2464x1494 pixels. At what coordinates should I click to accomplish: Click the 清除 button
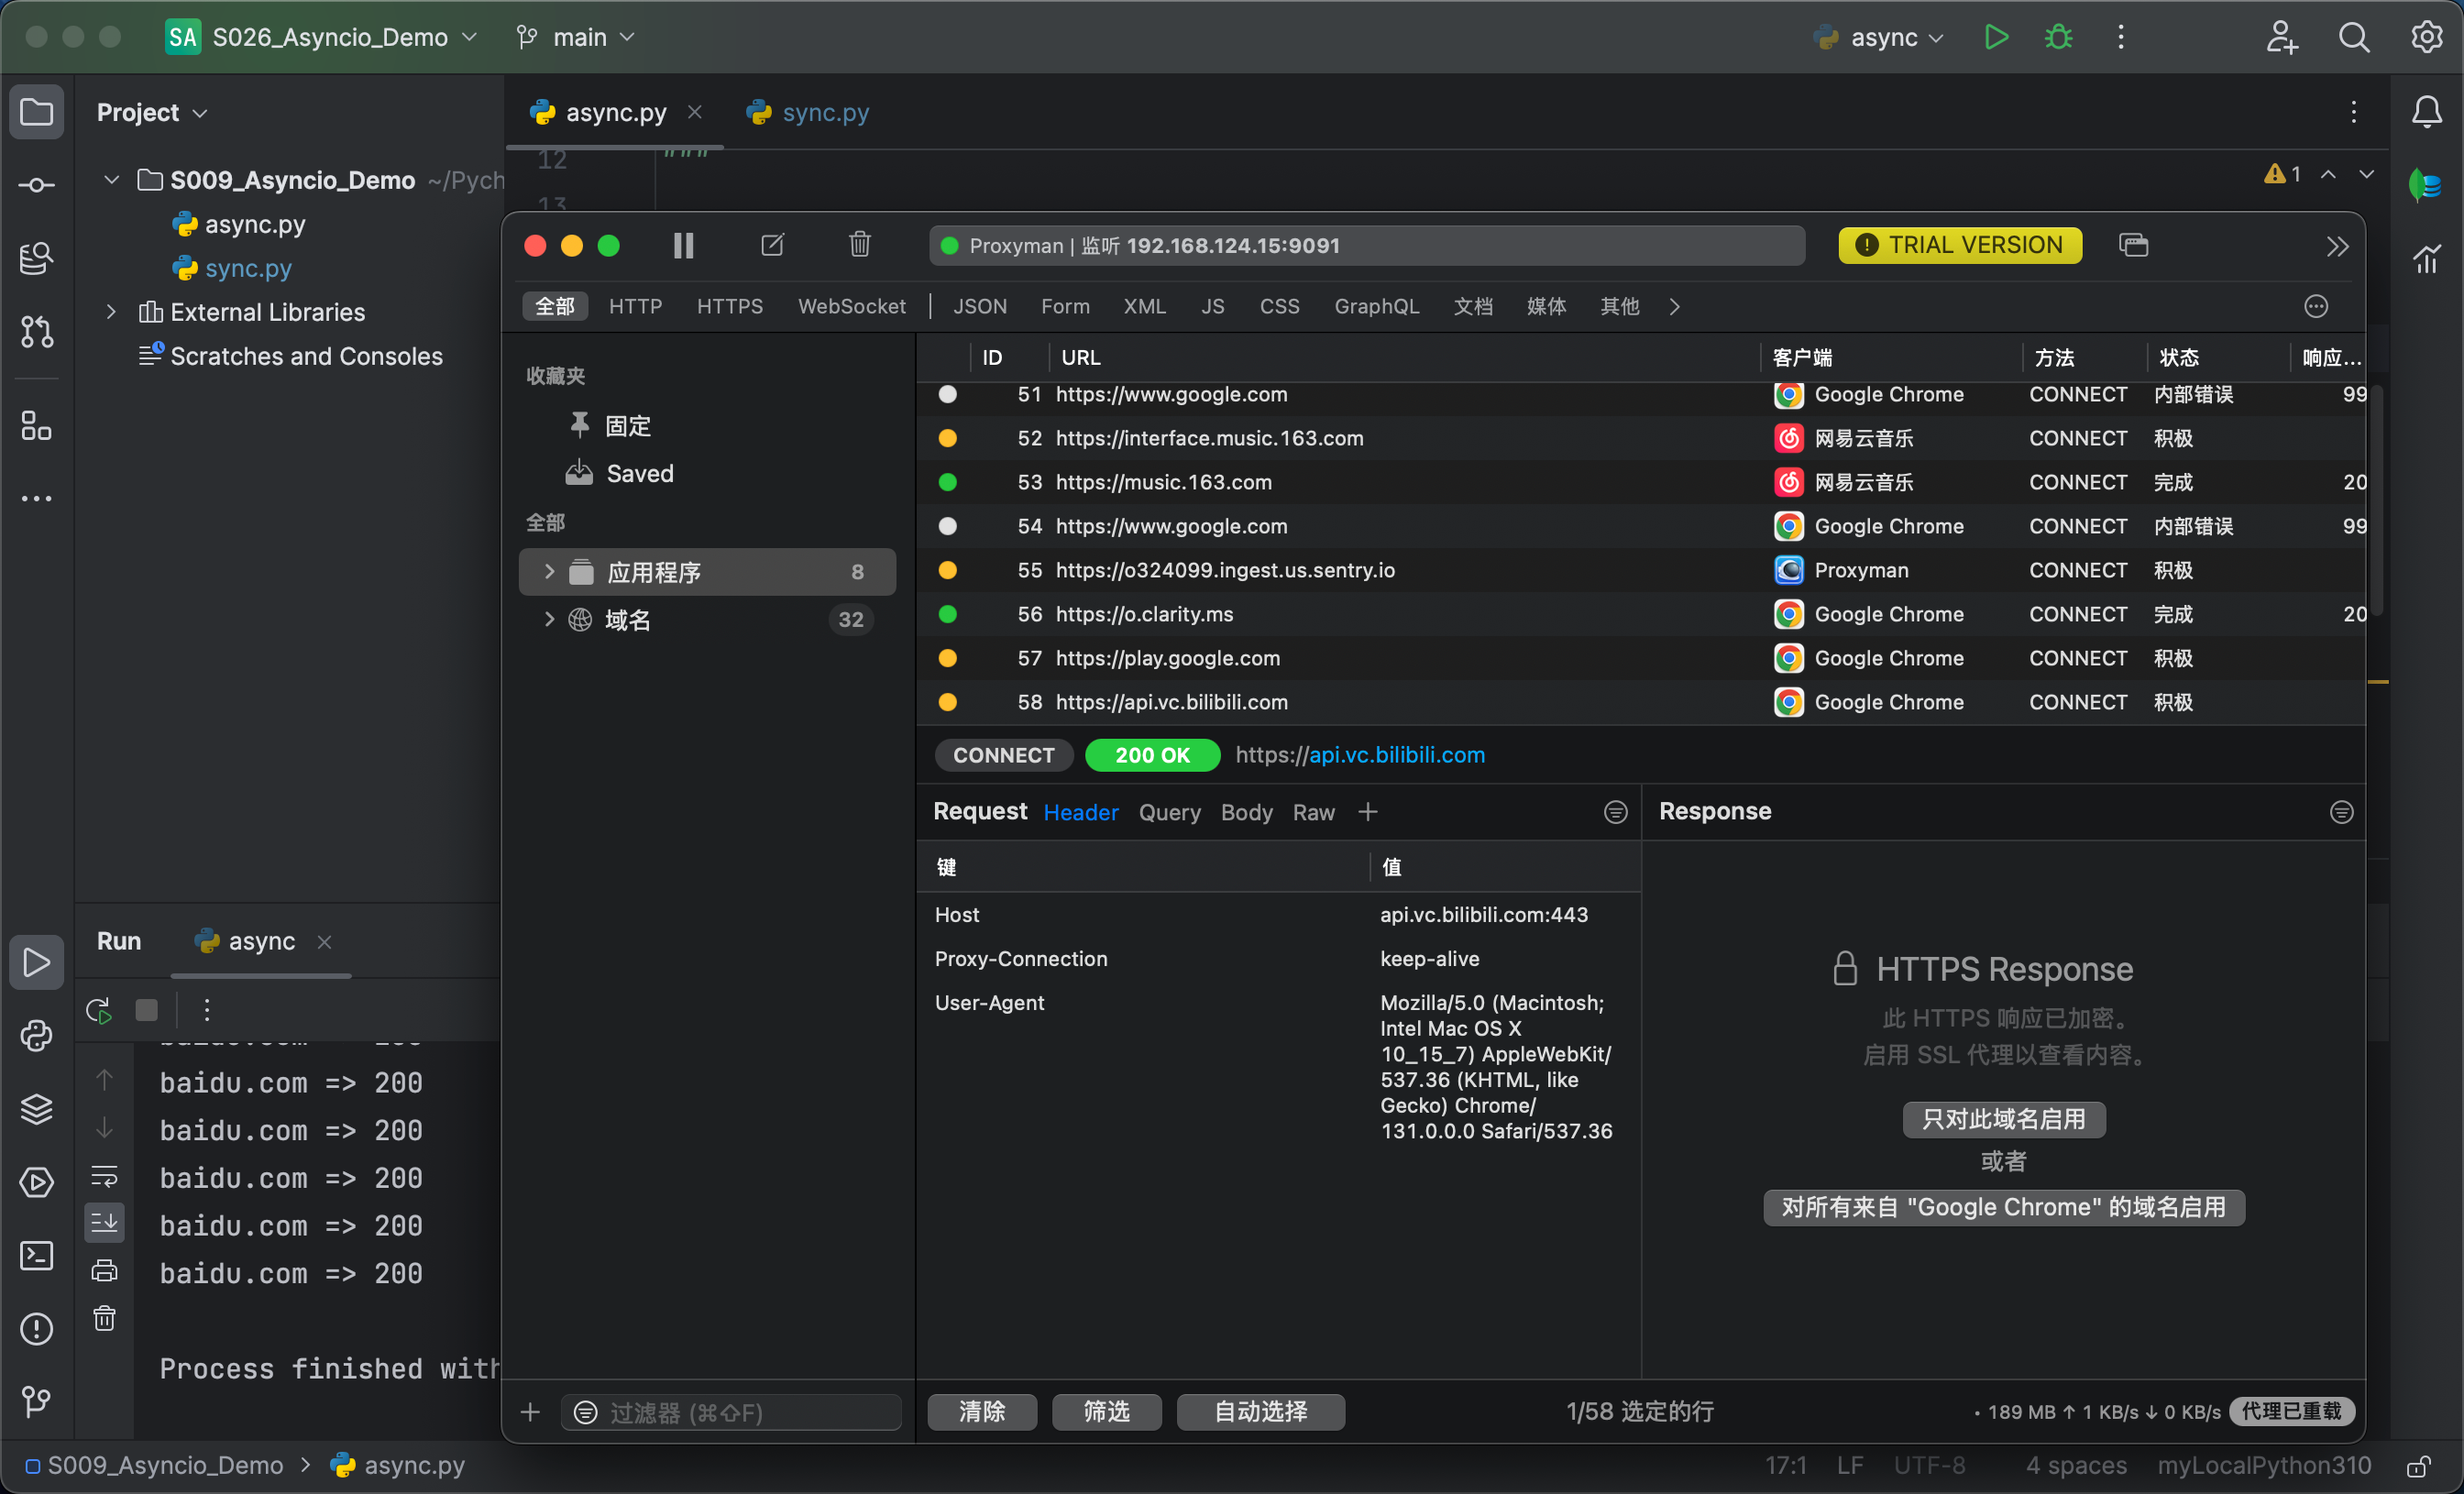click(x=981, y=1411)
